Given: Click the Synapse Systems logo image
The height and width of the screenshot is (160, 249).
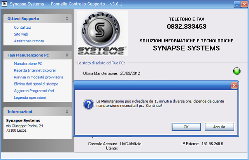Looking at the screenshot, I should pyautogui.click(x=102, y=33).
